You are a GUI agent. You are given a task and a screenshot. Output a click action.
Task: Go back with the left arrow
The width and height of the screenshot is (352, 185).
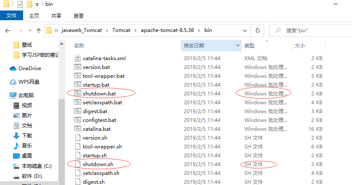(x=8, y=31)
